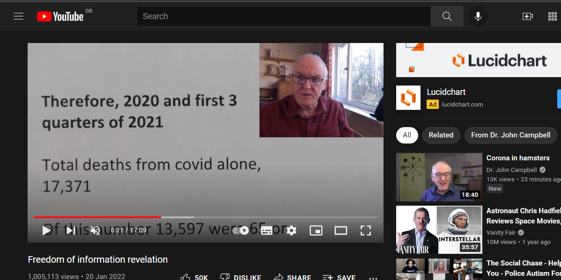Open the hamburger guide menu
Image resolution: width=561 pixels, height=280 pixels.
19,16
